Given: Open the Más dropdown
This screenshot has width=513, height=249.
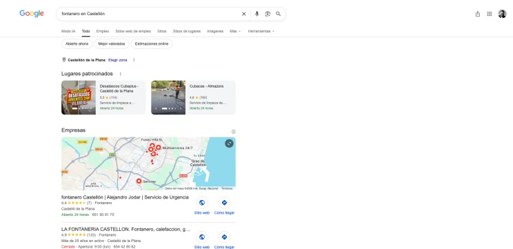Looking at the screenshot, I should (235, 31).
